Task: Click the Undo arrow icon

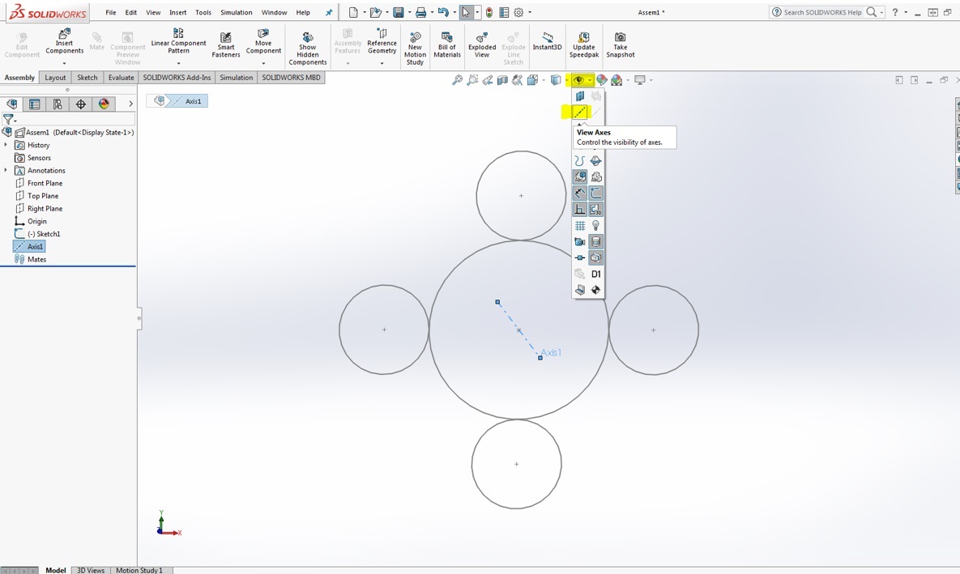Action: click(x=443, y=12)
